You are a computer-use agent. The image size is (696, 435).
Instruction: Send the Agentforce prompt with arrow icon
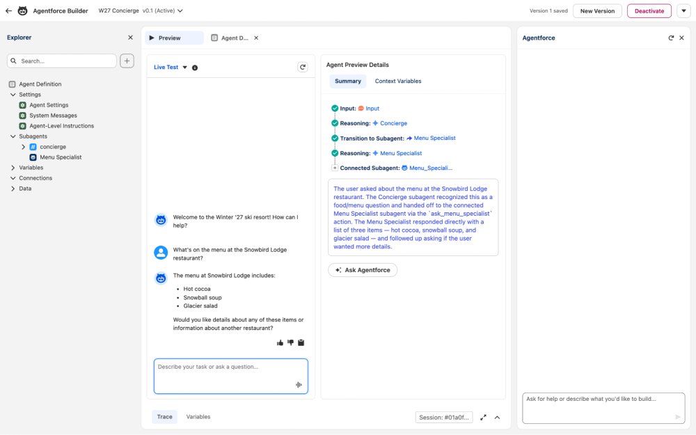pyautogui.click(x=678, y=417)
